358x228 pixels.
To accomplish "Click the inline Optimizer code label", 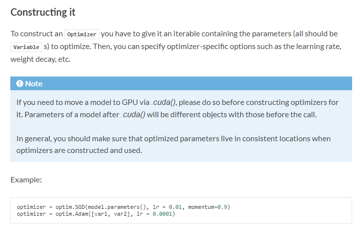I will (x=82, y=34).
